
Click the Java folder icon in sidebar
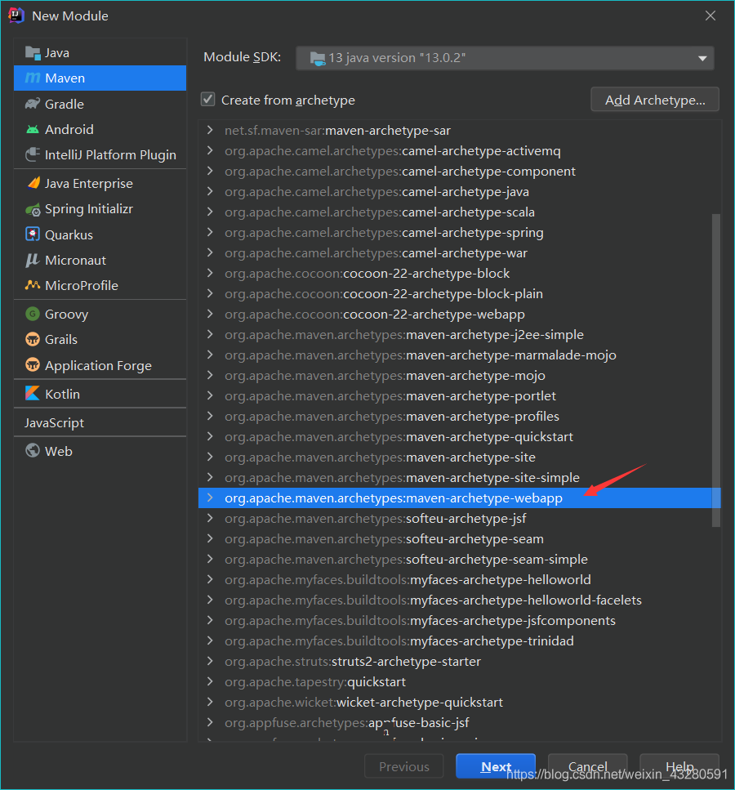click(x=33, y=53)
